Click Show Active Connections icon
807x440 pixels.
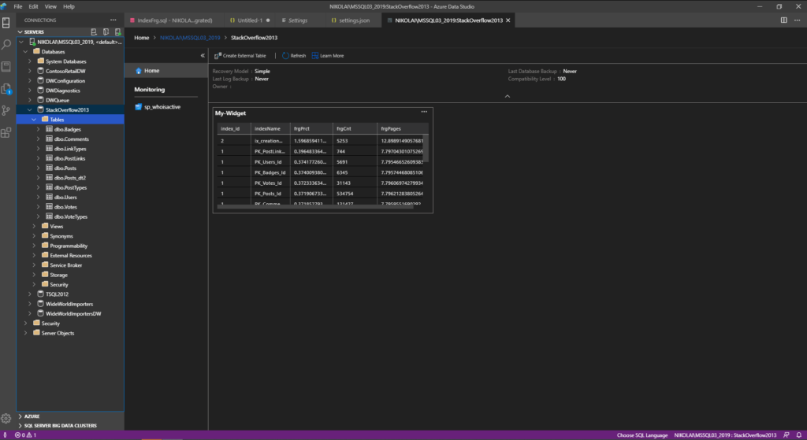(118, 31)
